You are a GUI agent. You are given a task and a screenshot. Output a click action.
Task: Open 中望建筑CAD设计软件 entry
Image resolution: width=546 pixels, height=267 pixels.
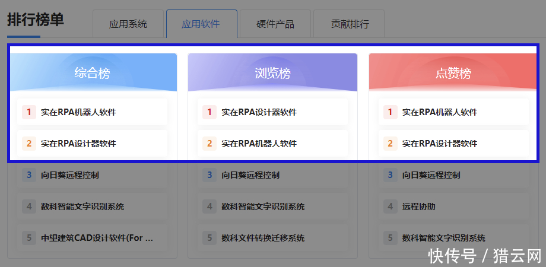coord(97,238)
